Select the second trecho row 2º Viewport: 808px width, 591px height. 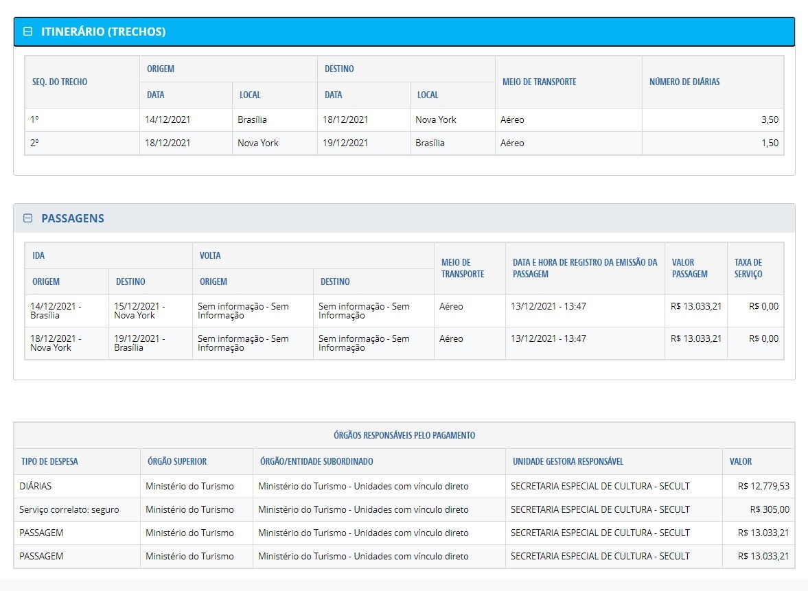(x=35, y=143)
